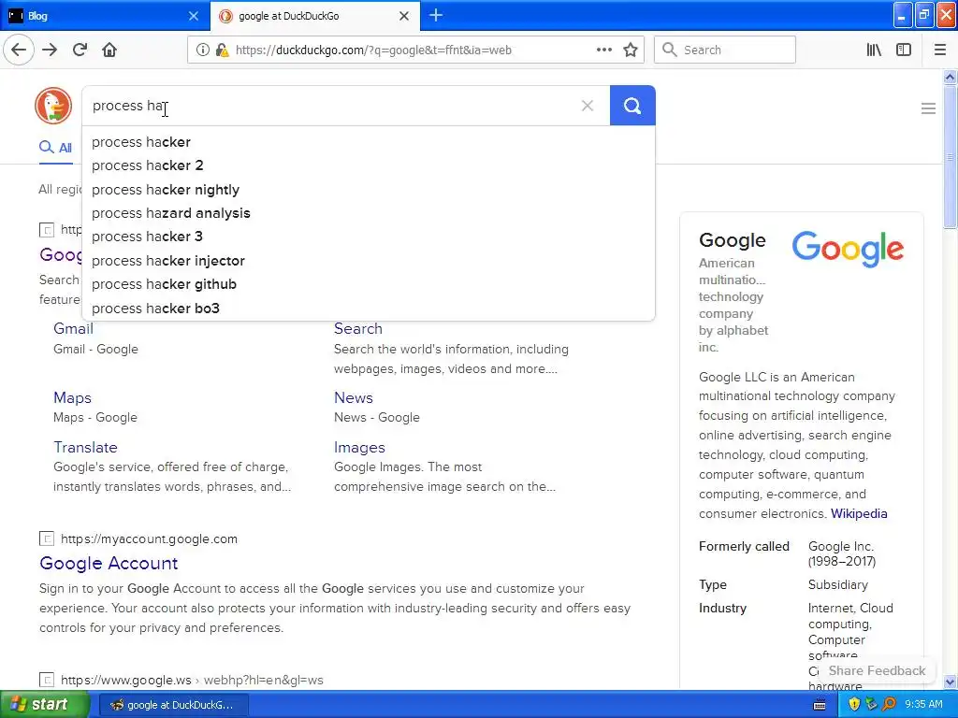This screenshot has height=718, width=958.
Task: Open the tray magnifier icon
Action: 889,704
